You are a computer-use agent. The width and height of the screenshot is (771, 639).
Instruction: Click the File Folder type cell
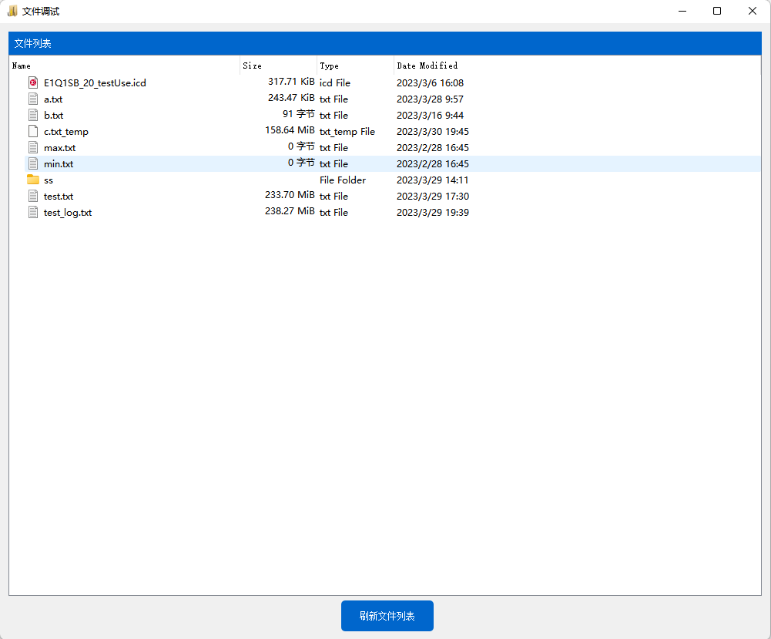coord(343,180)
